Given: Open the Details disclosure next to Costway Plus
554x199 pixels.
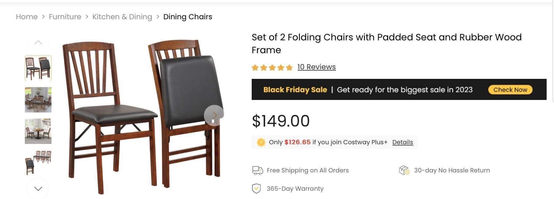Looking at the screenshot, I should 403,142.
